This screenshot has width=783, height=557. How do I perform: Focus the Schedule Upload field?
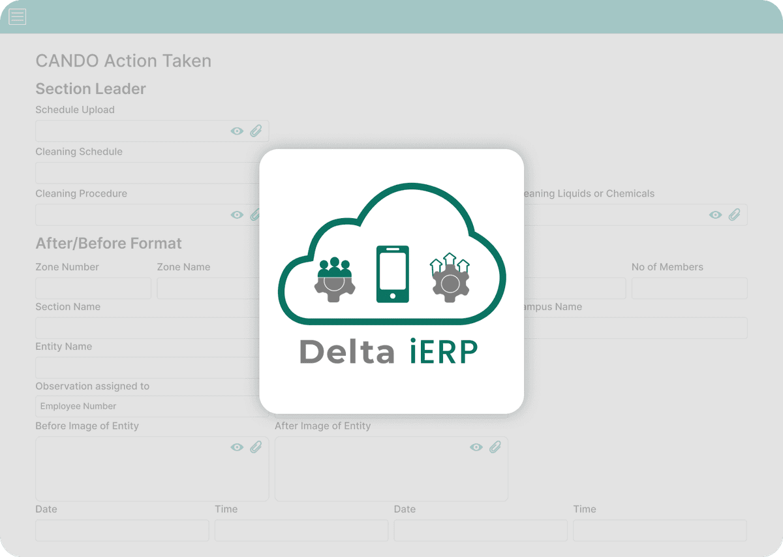coord(152,131)
